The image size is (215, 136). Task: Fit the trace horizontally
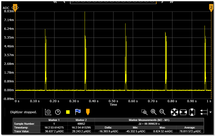click(183, 112)
